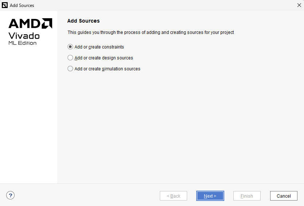The height and width of the screenshot is (206, 304).
Task: Cancel the Add Sources wizard
Action: (284, 196)
